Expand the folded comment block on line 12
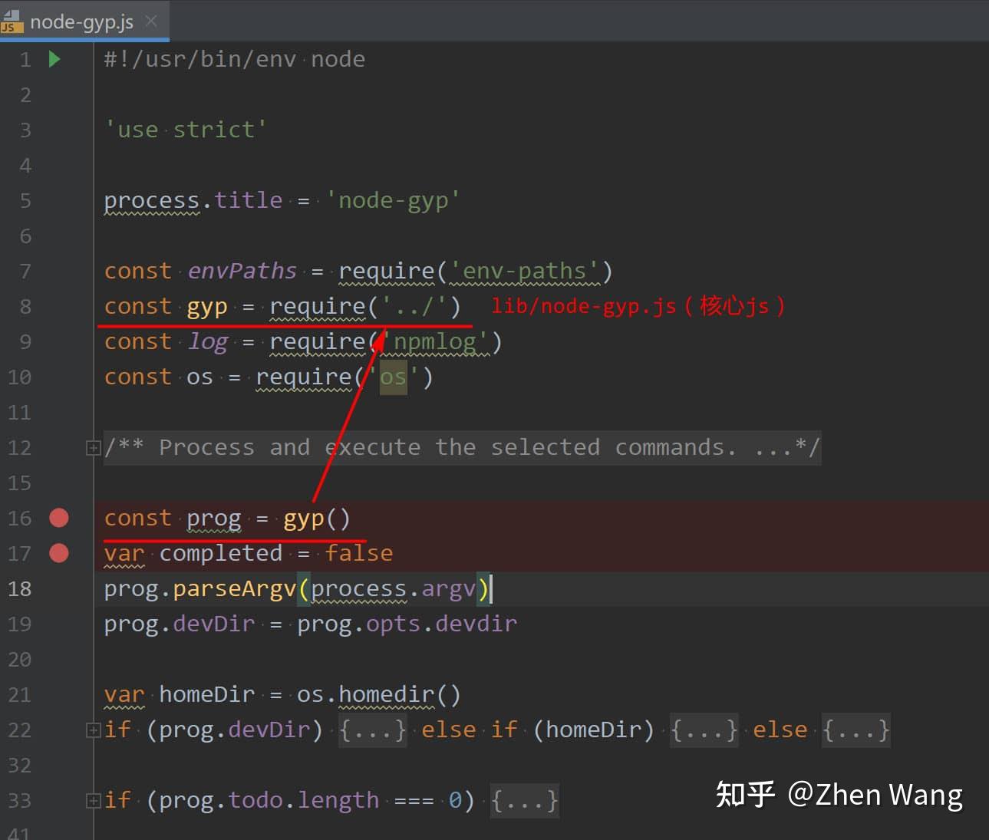The width and height of the screenshot is (989, 840). [92, 447]
